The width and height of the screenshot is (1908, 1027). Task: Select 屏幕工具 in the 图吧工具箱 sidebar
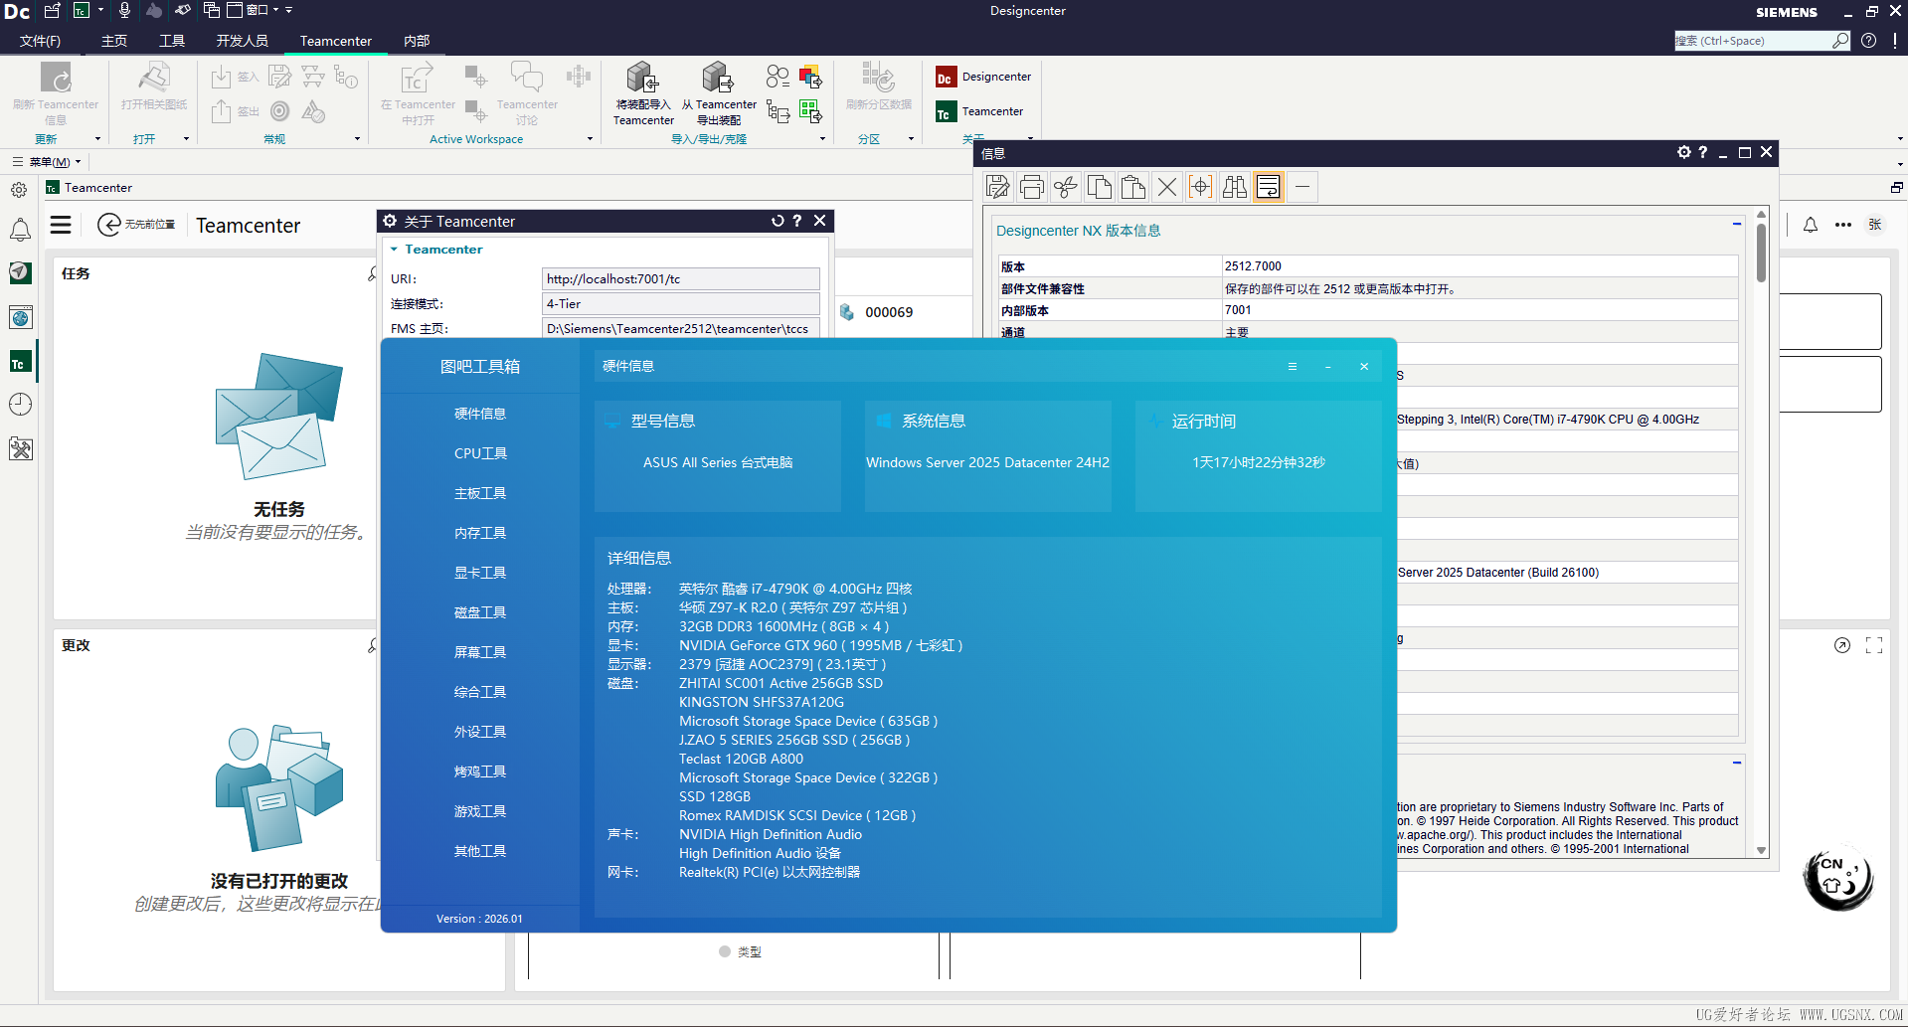point(480,652)
